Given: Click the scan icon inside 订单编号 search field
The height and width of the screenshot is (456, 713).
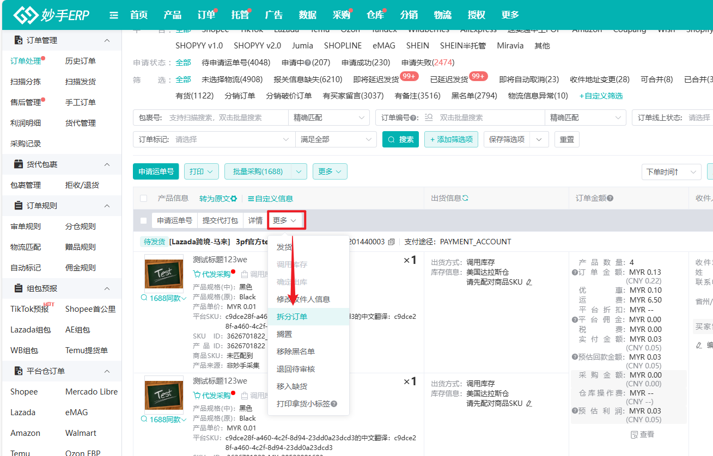Looking at the screenshot, I should (429, 118).
